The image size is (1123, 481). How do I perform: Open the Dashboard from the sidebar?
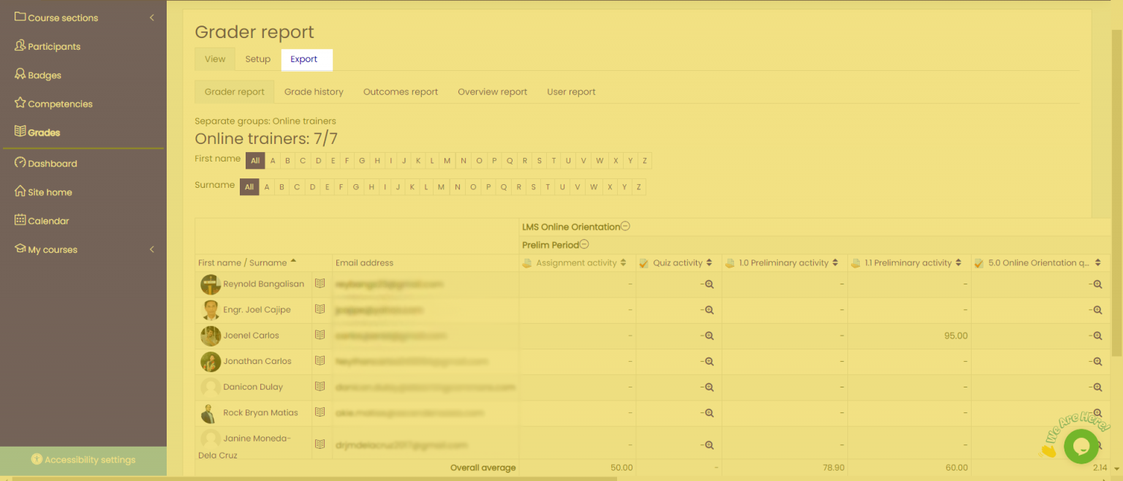pos(20,163)
